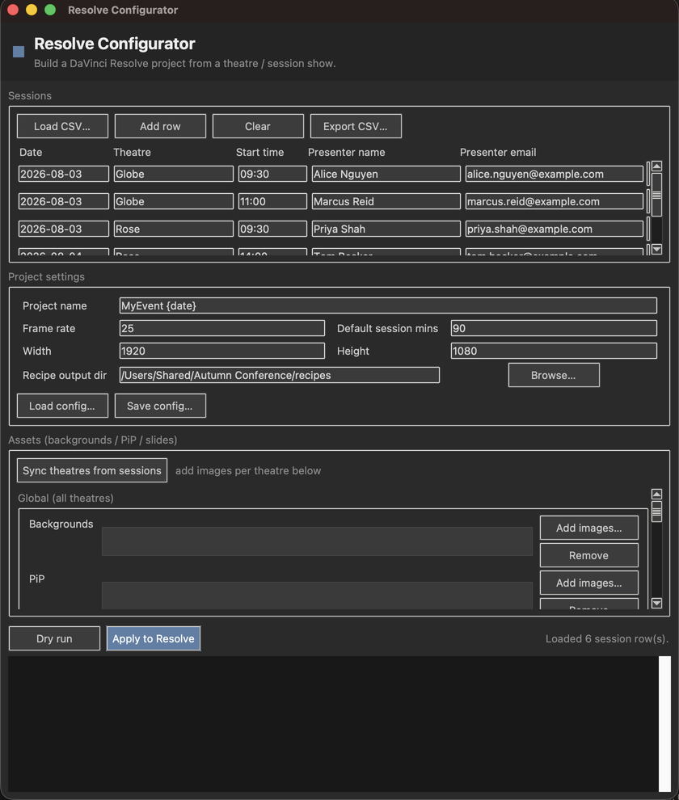679x800 pixels.
Task: Change start time for Alice Nguyen
Action: click(x=272, y=174)
